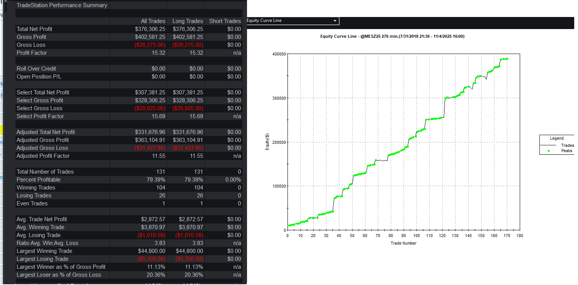Select the Largest Winning Trade All Trades value
This screenshot has width=578, height=285.
(151, 251)
